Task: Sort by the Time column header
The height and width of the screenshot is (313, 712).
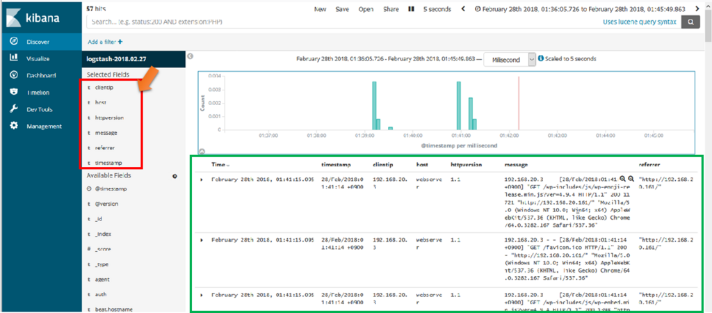Action: 220,164
